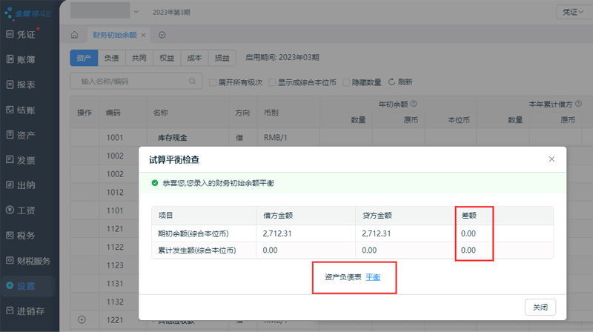Expand the tab list chevron menu

162,35
